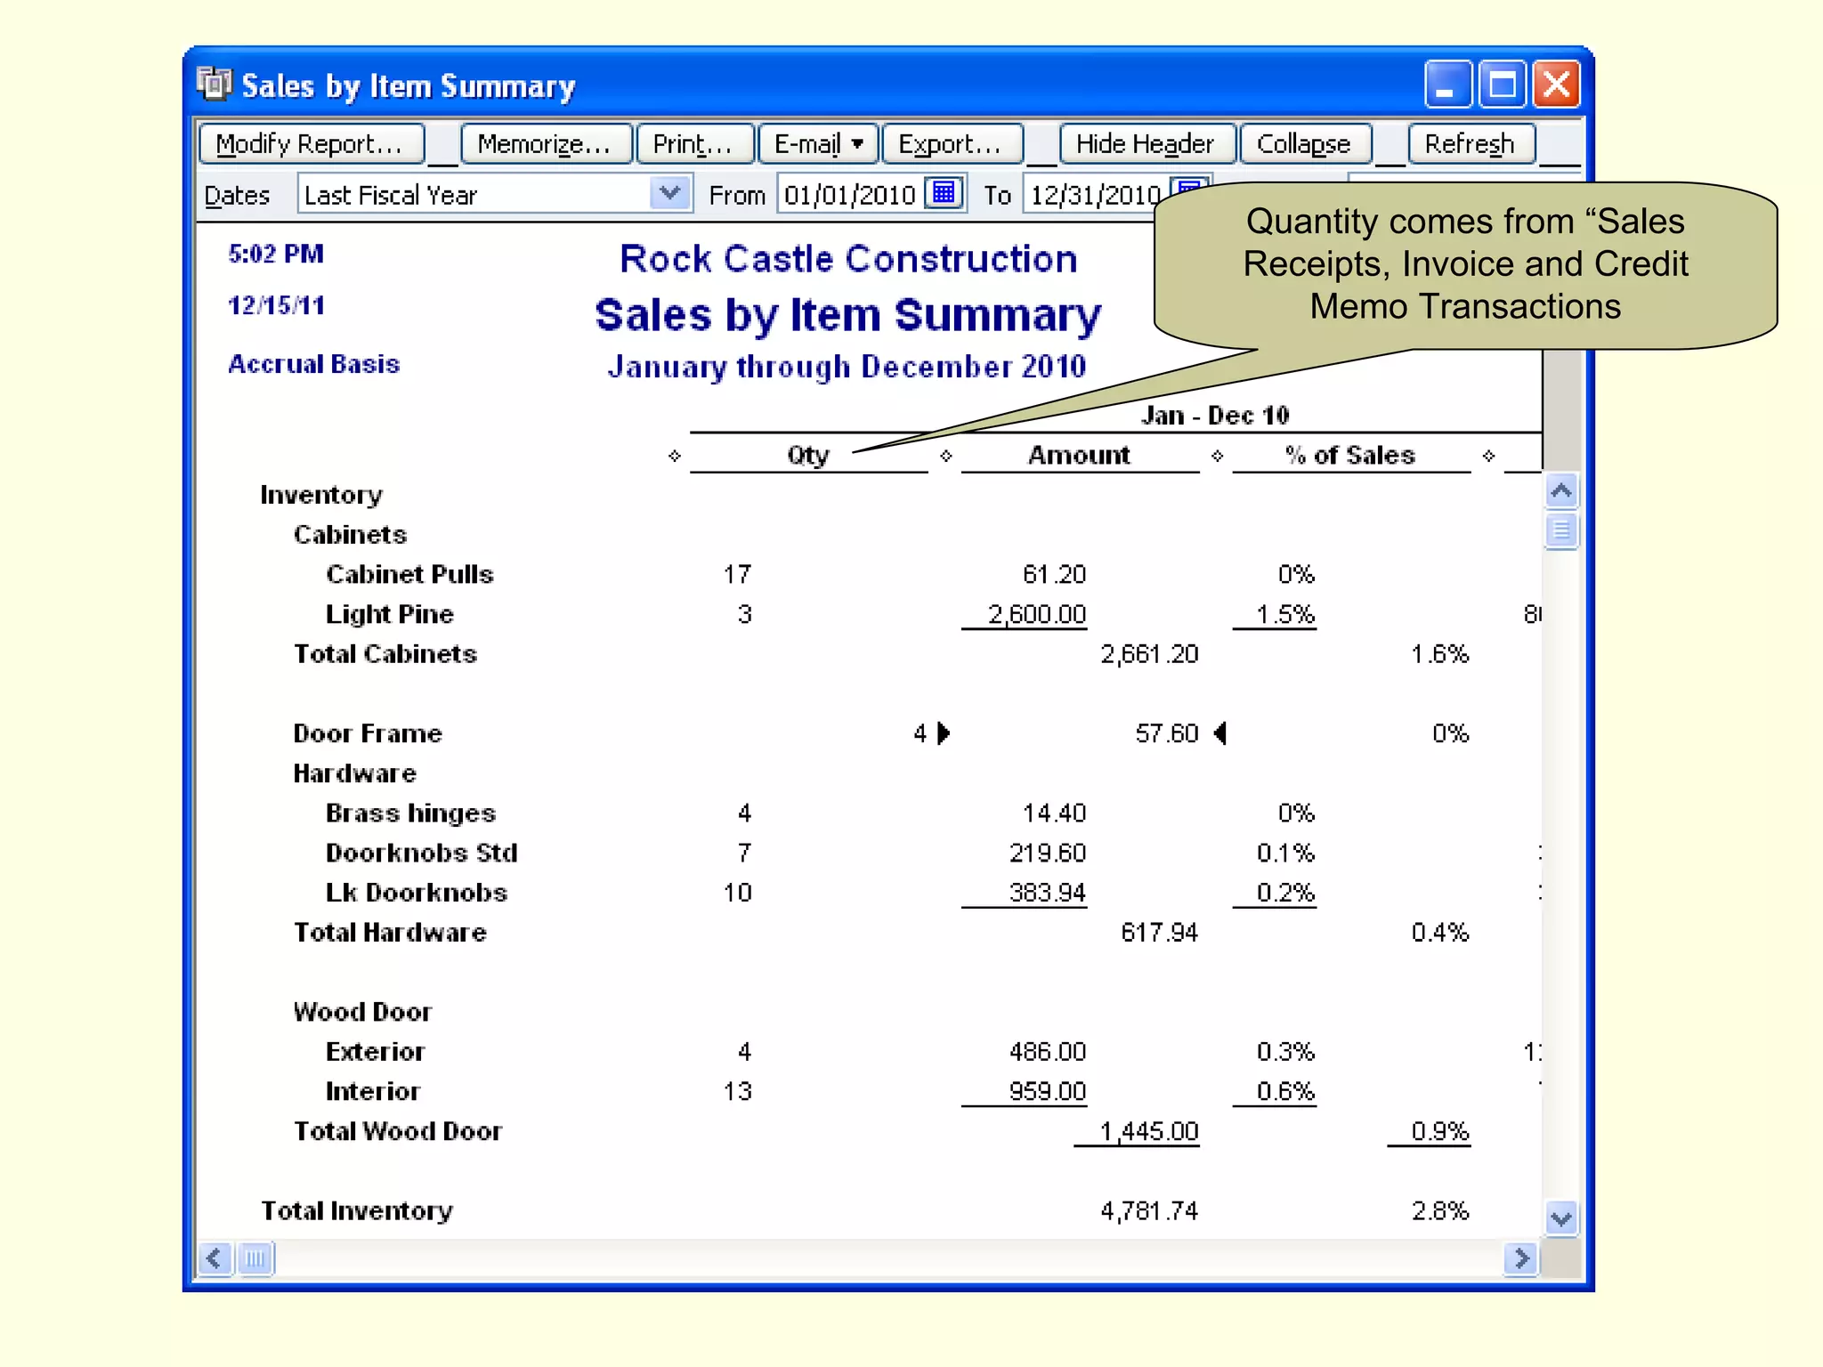Click the Accrual Basis label

point(314,364)
